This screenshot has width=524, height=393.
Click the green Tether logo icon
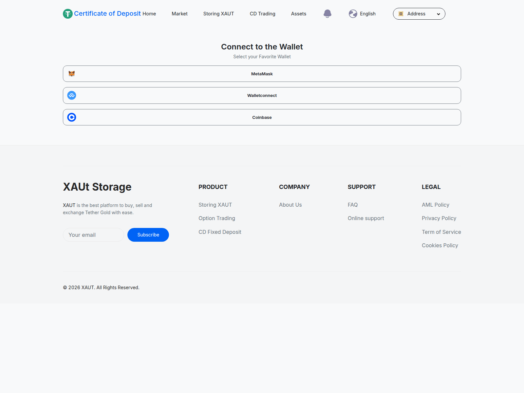click(x=68, y=14)
